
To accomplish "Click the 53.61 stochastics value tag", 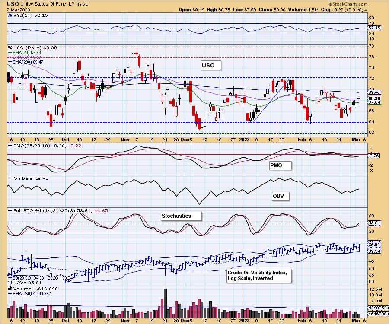I will 374,222.
